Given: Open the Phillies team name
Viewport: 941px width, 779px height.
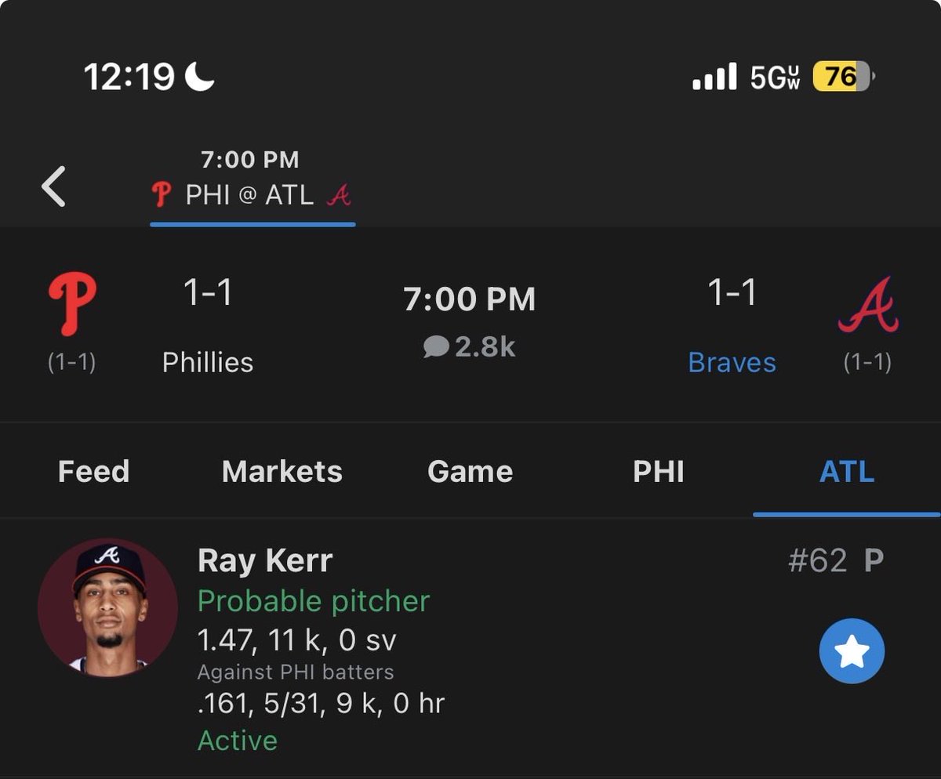Looking at the screenshot, I should (208, 362).
